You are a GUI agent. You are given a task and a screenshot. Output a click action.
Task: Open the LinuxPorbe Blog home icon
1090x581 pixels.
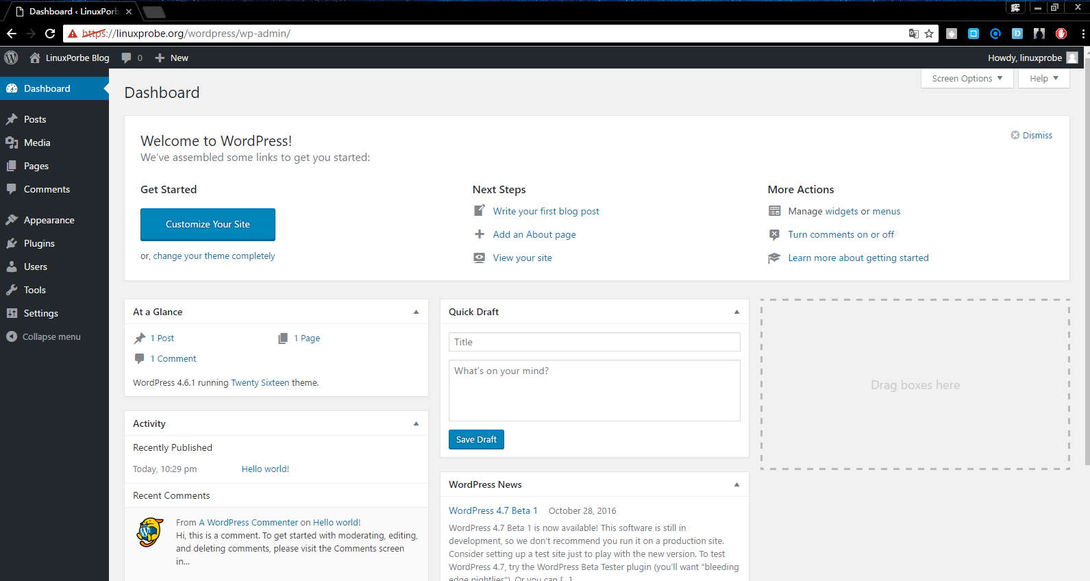35,58
